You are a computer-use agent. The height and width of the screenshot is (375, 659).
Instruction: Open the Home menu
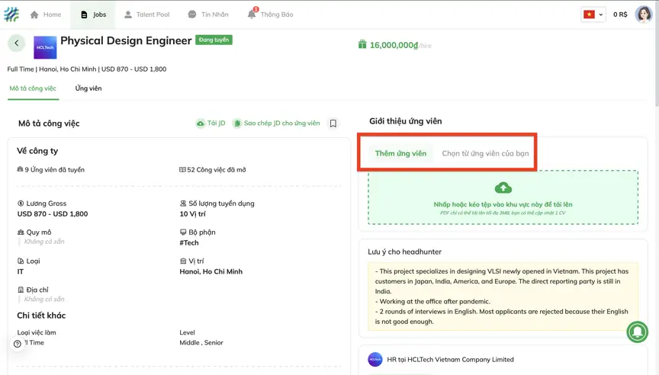coord(45,14)
